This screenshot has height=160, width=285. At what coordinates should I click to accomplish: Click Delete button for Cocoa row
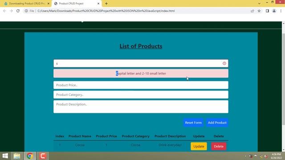coord(219,146)
